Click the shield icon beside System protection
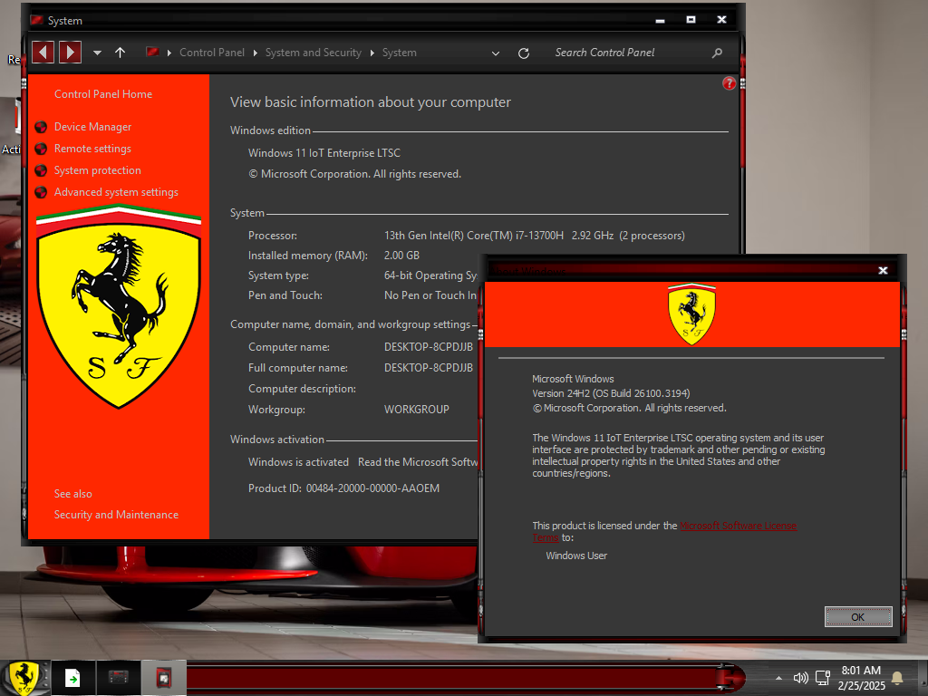 coord(41,170)
